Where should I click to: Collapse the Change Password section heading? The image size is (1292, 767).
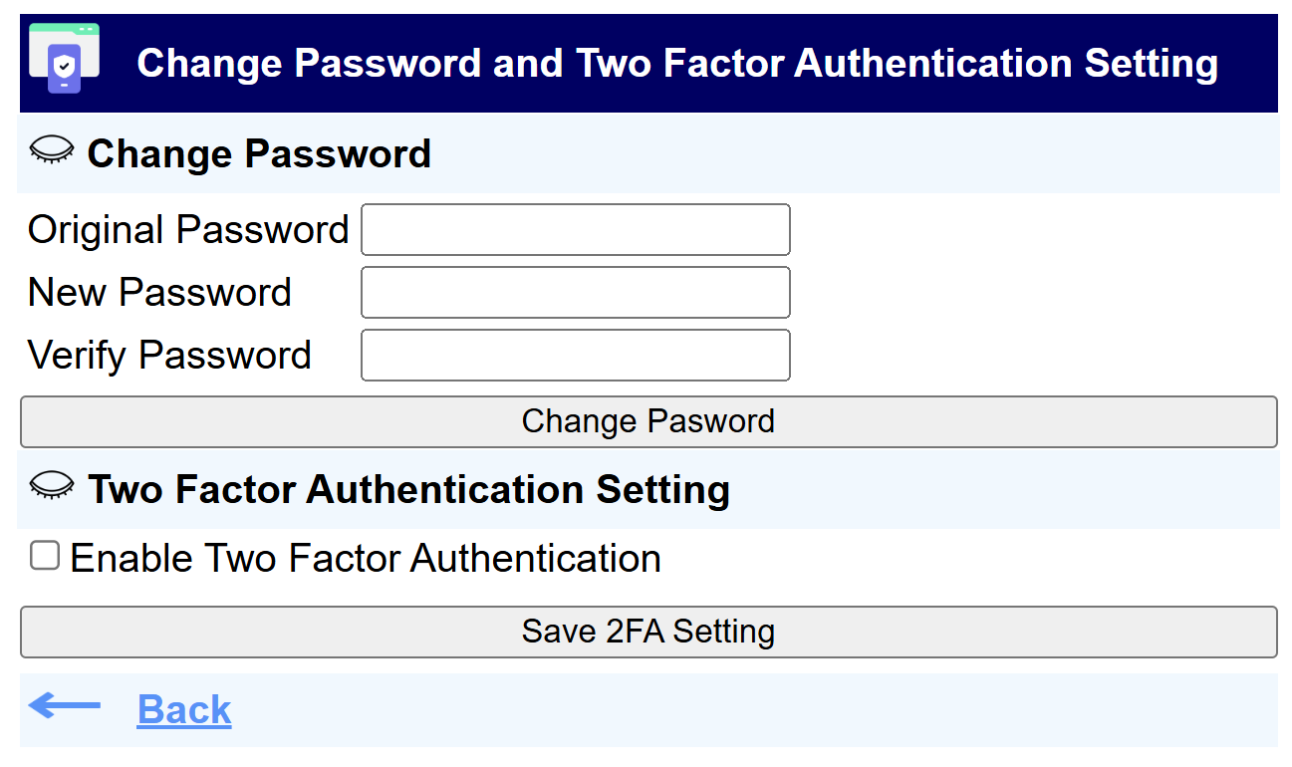point(259,154)
